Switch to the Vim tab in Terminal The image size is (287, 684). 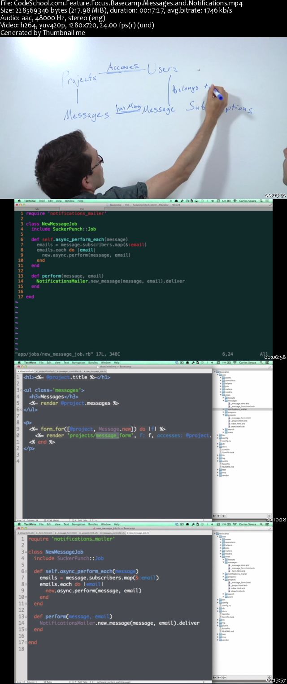(x=82, y=208)
